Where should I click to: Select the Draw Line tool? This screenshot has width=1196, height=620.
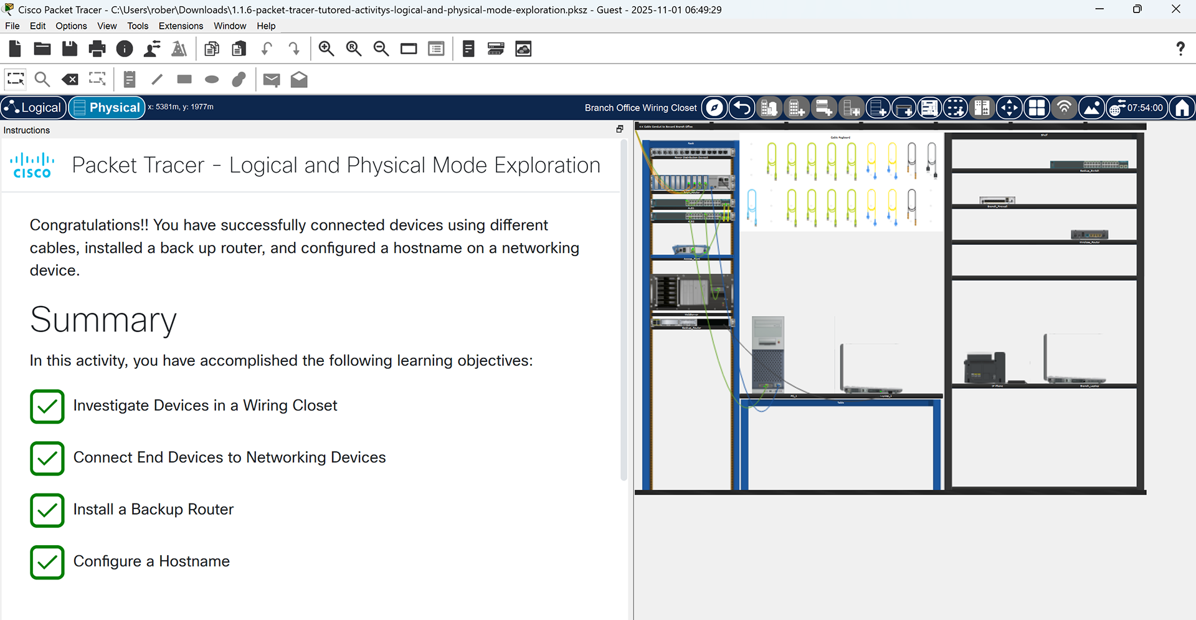point(157,79)
